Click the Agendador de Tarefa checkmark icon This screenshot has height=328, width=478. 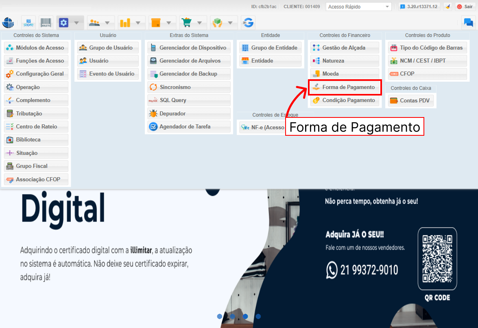[153, 126]
